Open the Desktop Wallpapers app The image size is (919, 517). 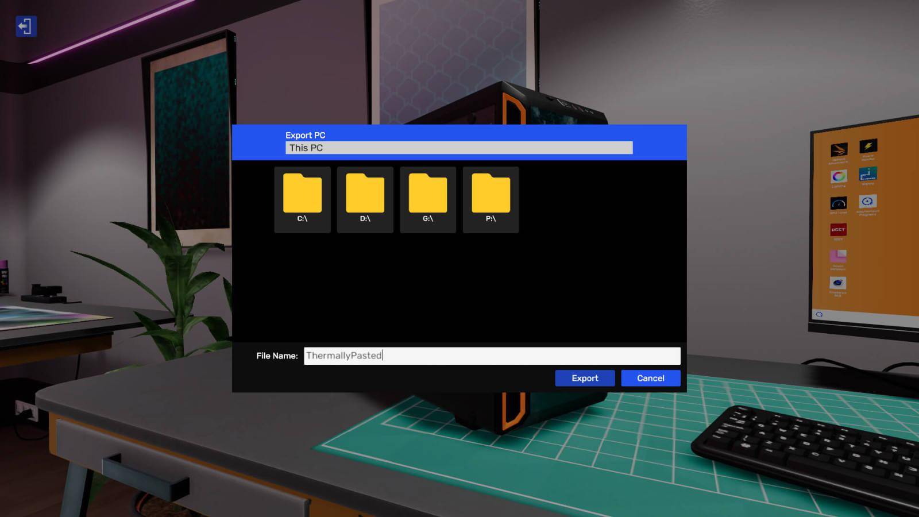tap(839, 256)
